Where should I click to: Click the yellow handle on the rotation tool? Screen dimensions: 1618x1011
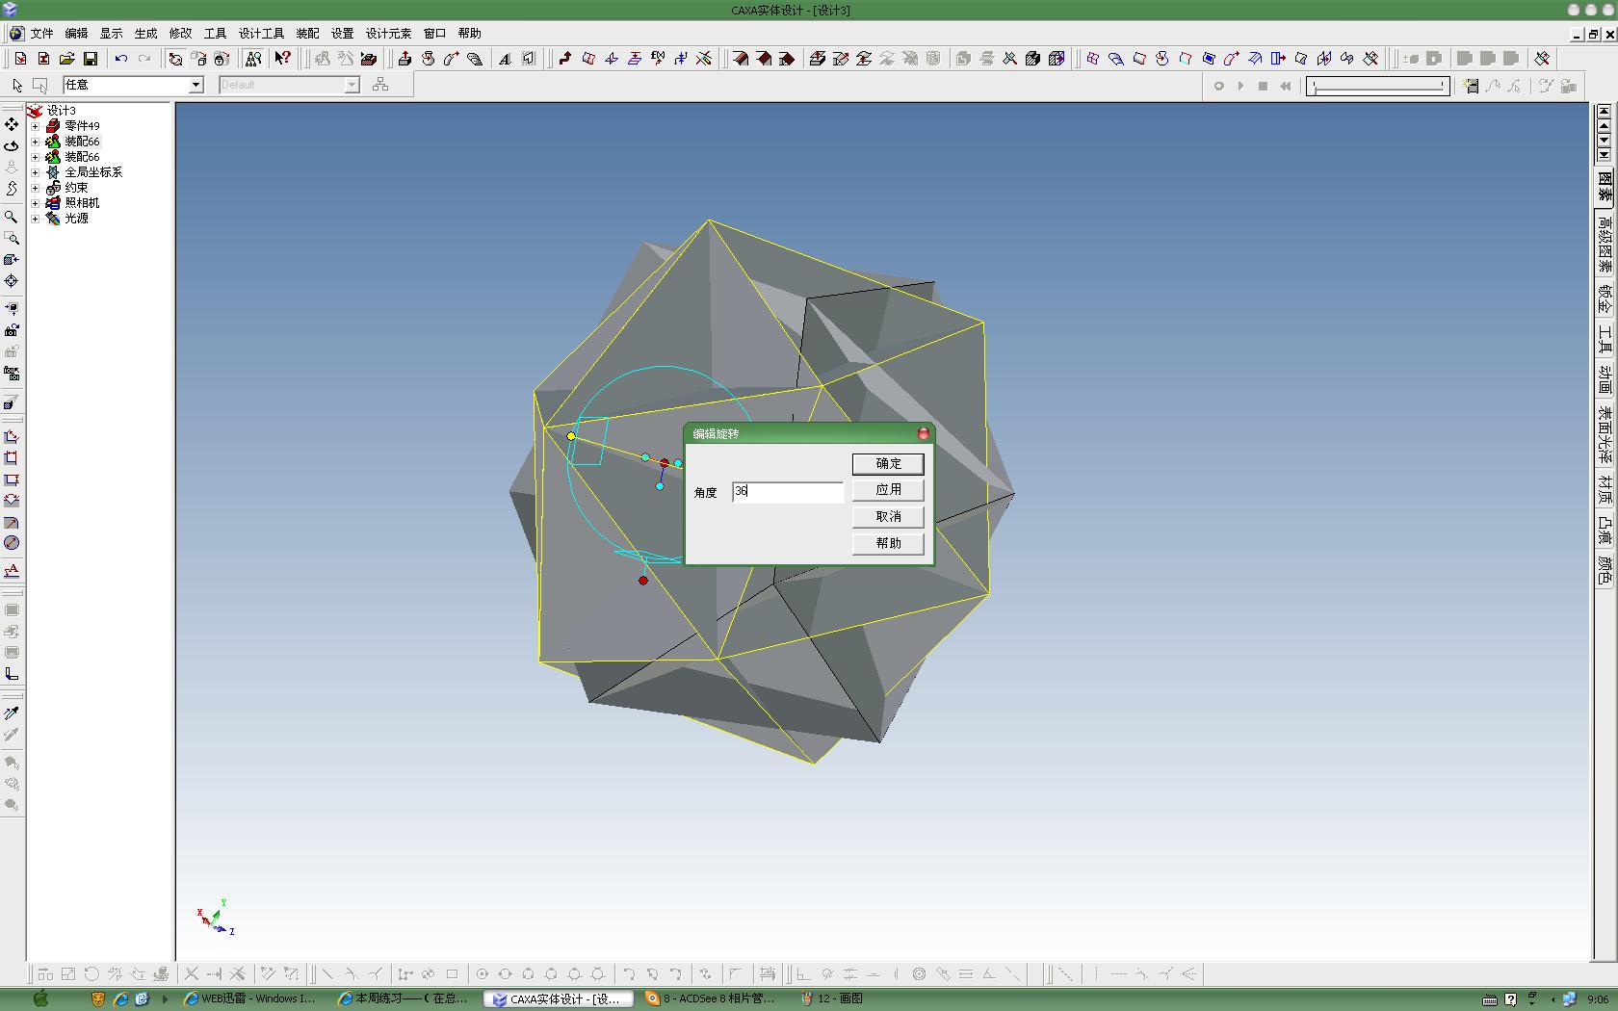(x=571, y=436)
